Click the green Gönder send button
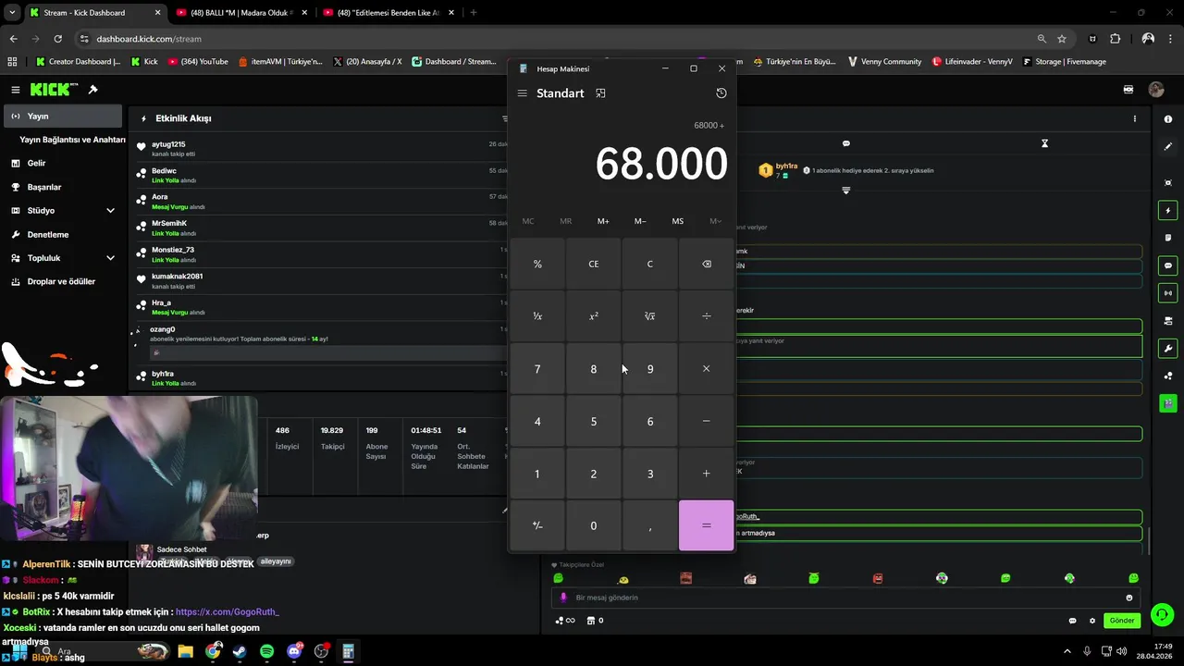 click(1122, 621)
